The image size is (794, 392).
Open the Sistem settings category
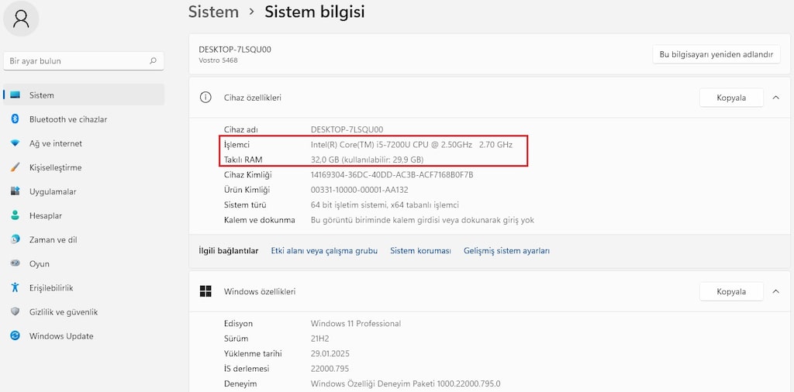pyautogui.click(x=84, y=95)
